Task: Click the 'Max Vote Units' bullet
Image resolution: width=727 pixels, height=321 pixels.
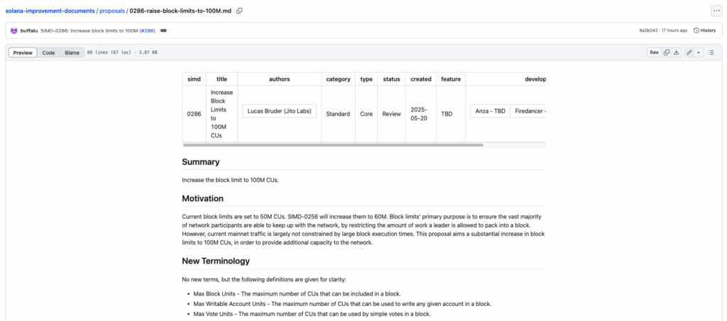Action: point(312,314)
